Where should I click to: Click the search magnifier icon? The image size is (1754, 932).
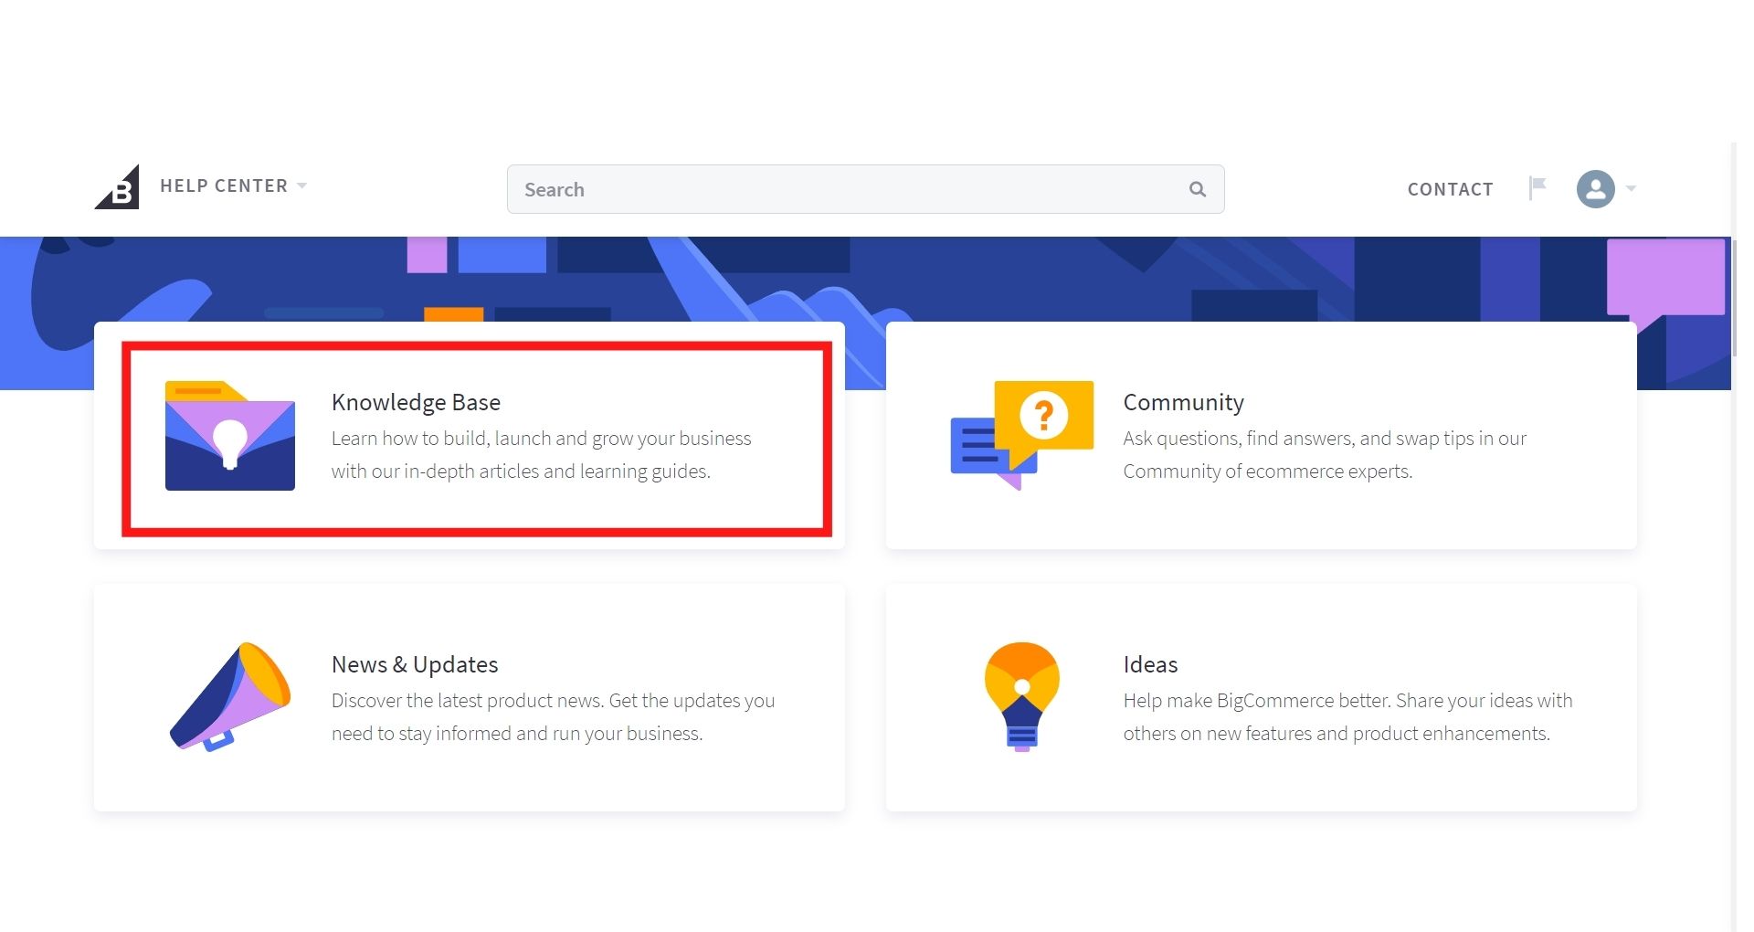[1198, 189]
